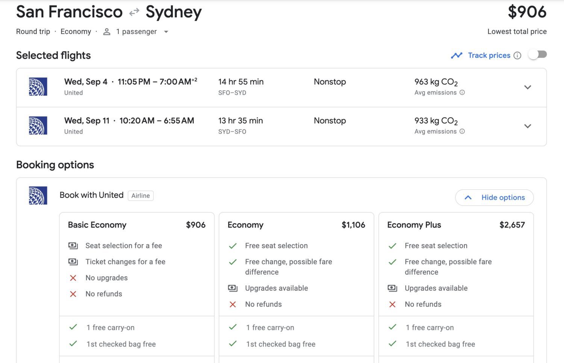564x363 pixels.
Task: Click the red X beside No refunds in Basic Economy
Action: (x=73, y=294)
